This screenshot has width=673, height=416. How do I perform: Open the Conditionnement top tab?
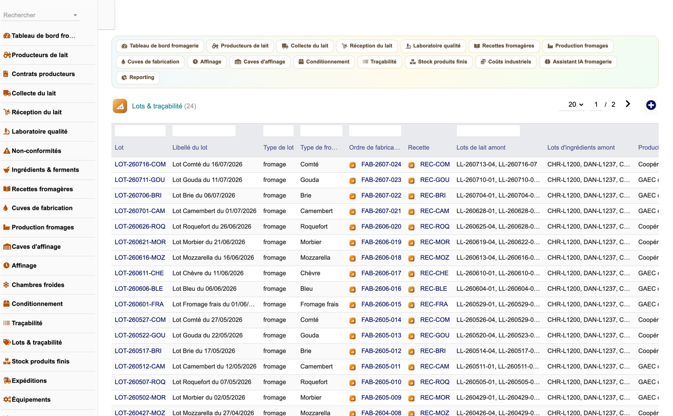324,62
